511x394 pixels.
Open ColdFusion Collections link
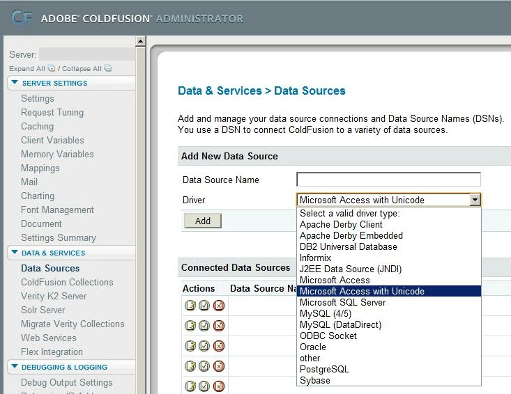(67, 283)
